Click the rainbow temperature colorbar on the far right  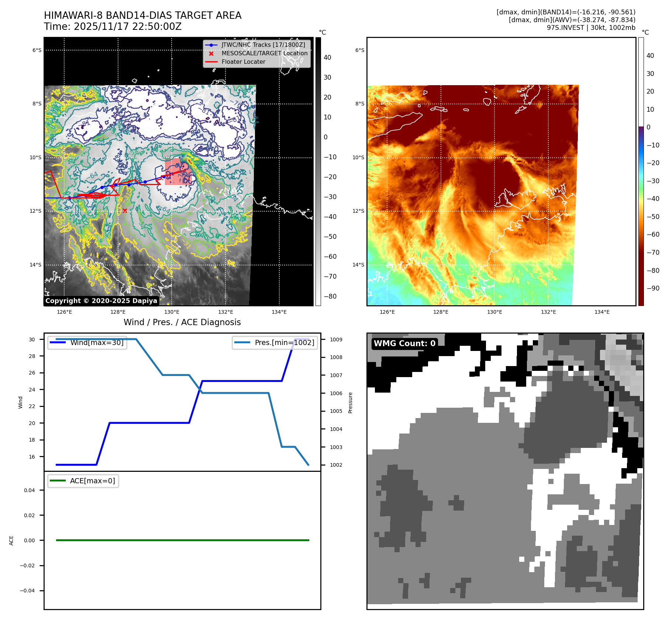click(641, 171)
